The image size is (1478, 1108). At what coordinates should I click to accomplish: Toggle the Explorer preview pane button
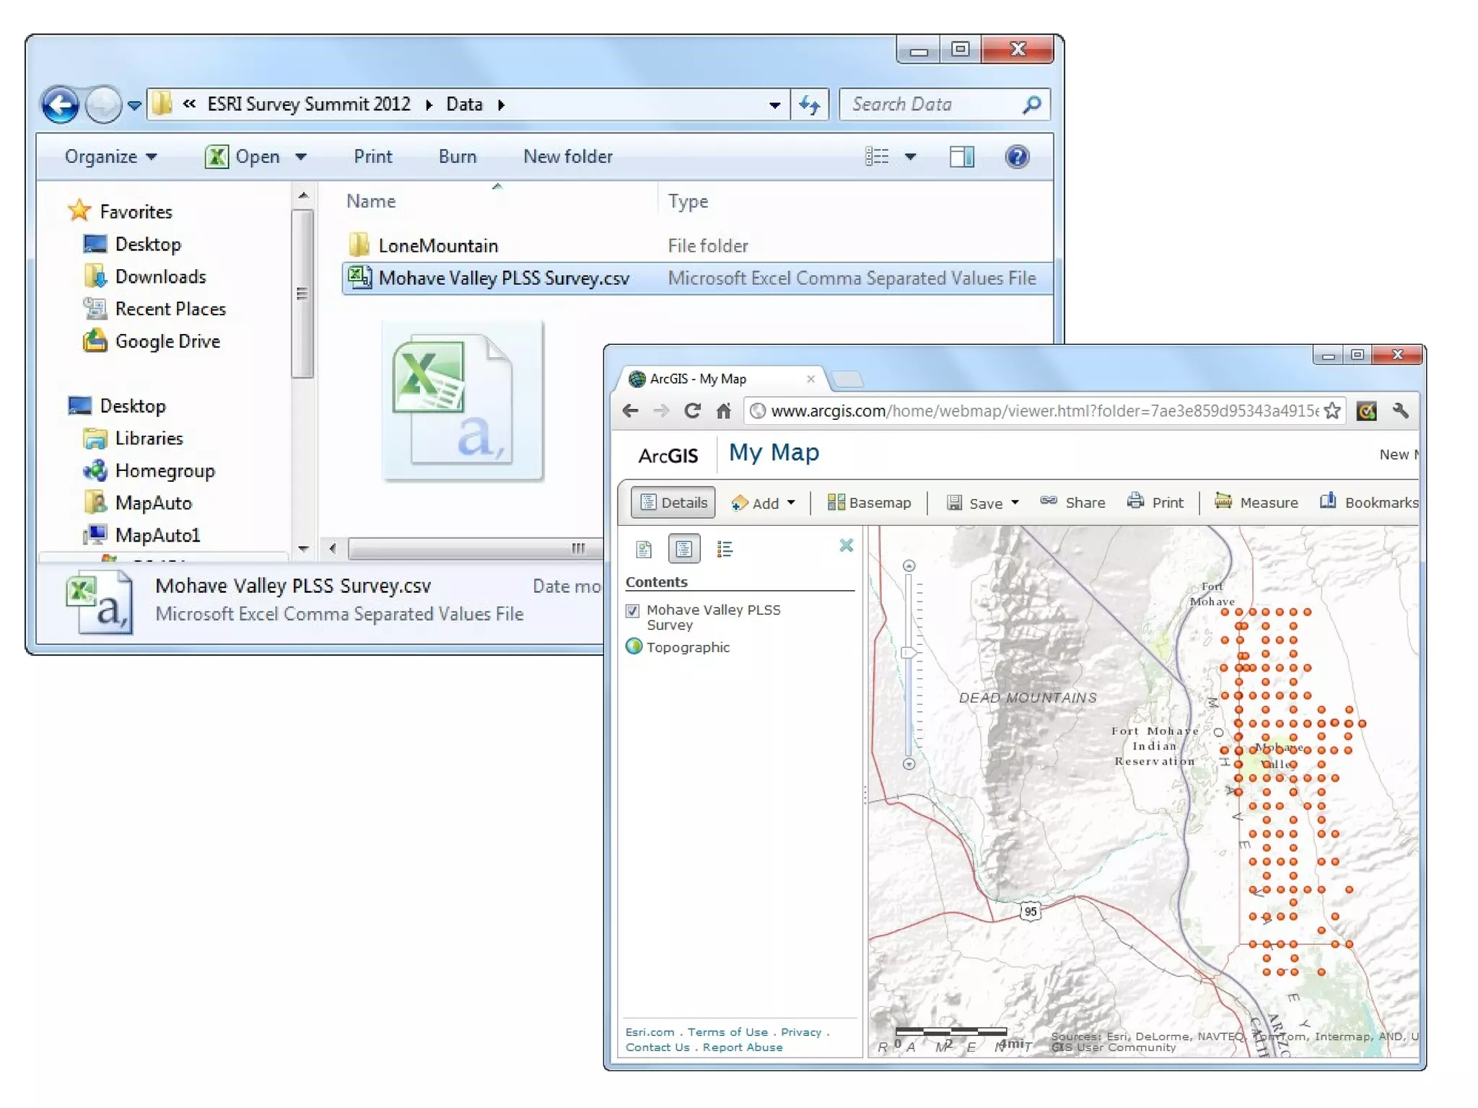click(961, 157)
